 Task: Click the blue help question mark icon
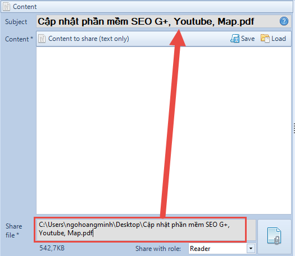click(284, 21)
